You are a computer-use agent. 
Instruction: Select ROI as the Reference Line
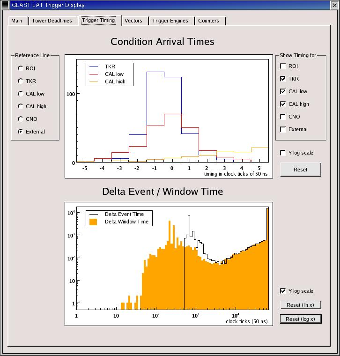click(21, 68)
